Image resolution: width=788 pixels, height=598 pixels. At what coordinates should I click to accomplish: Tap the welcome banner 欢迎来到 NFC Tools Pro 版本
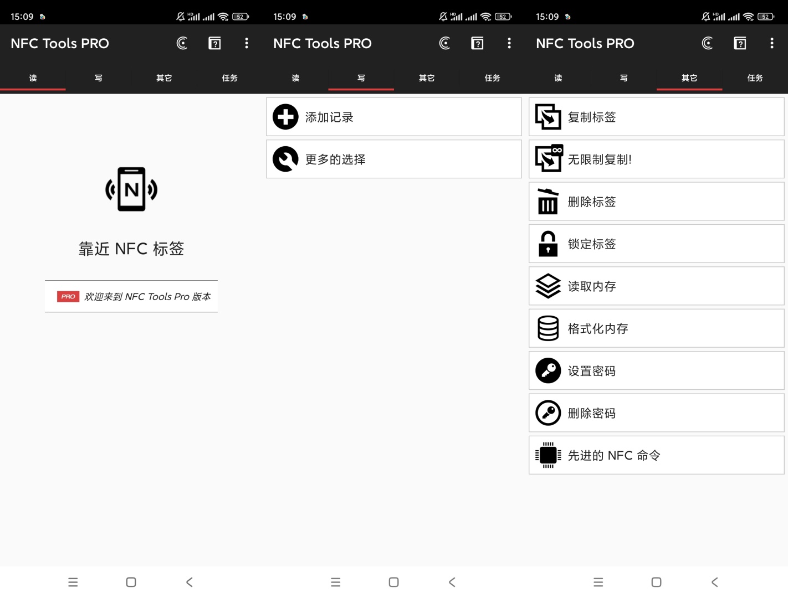(x=147, y=297)
